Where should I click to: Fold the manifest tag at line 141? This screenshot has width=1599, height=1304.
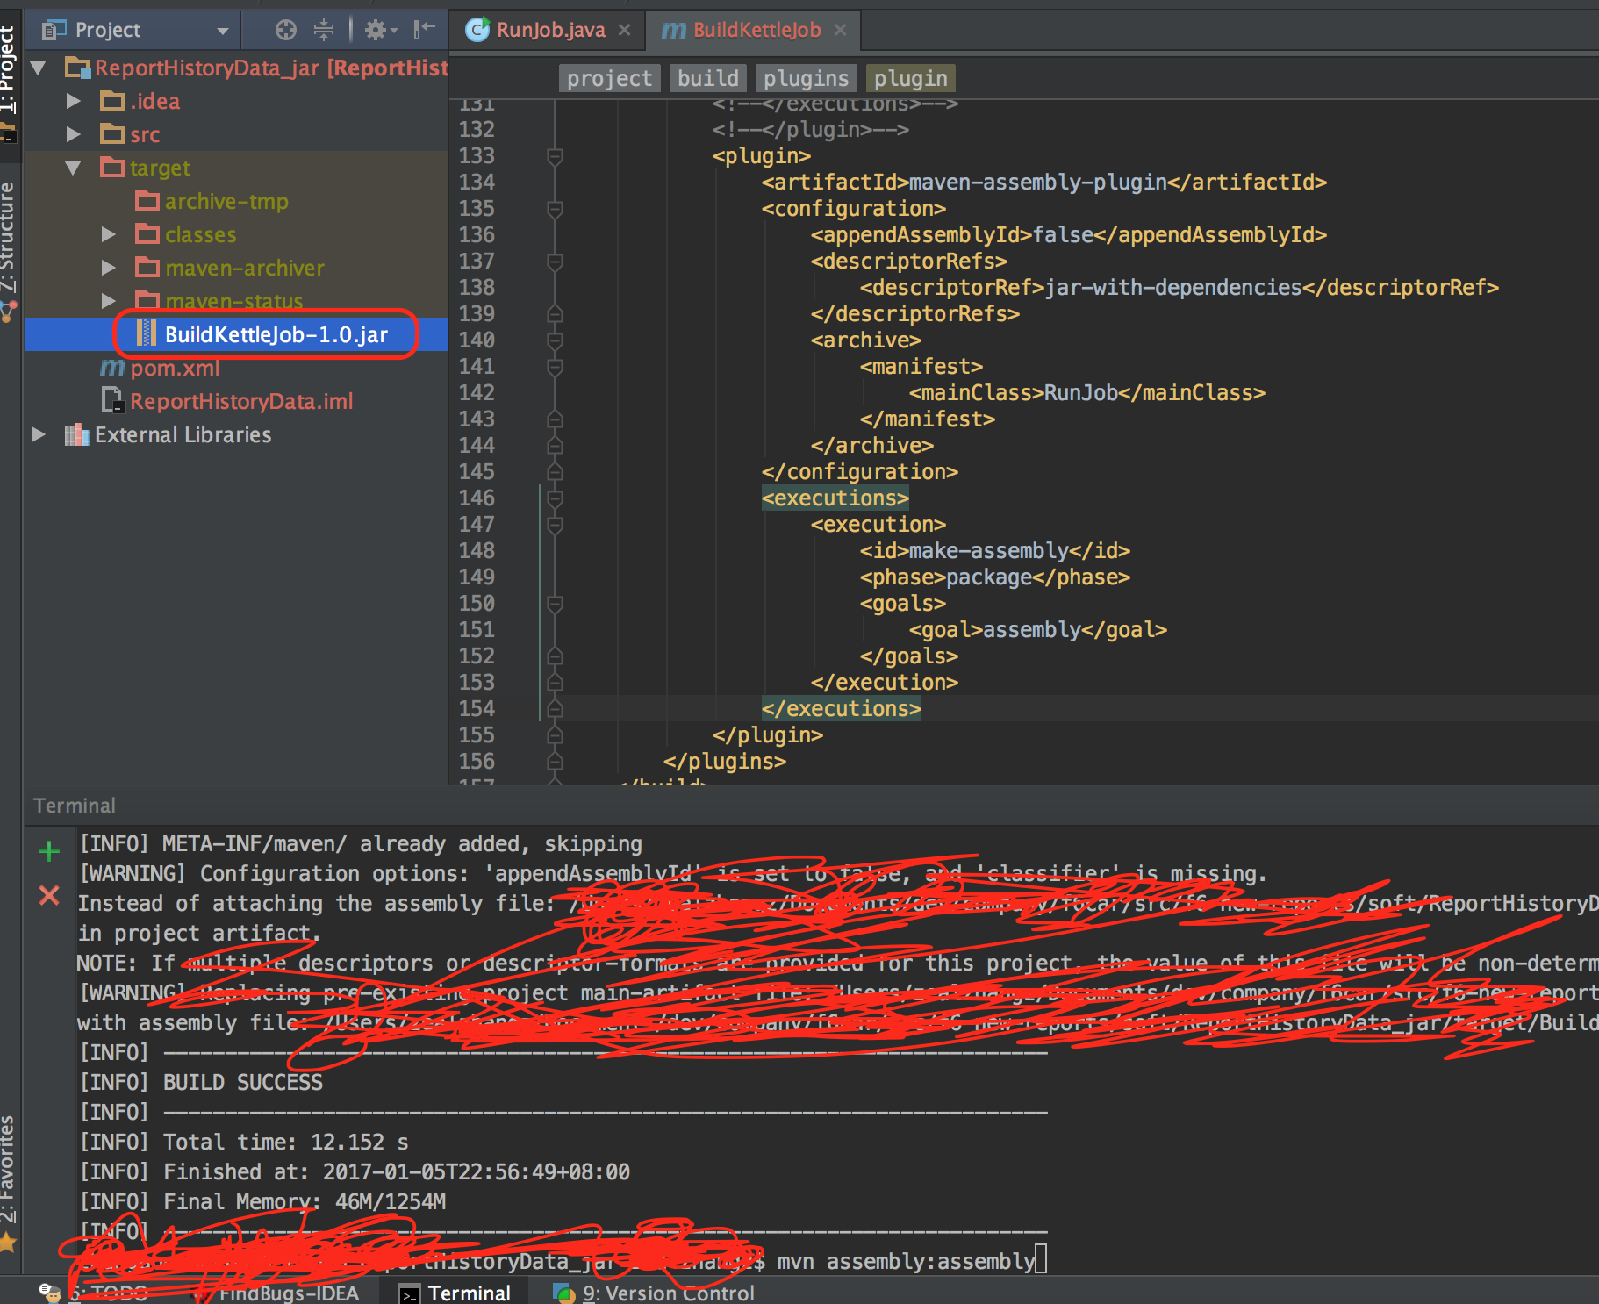click(x=555, y=367)
